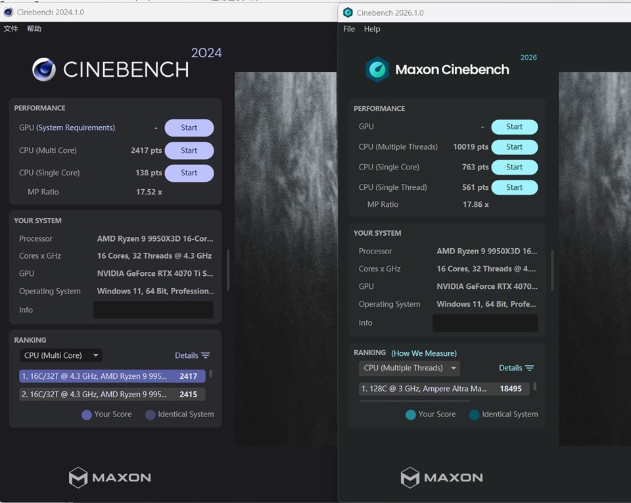The height and width of the screenshot is (503, 631).
Task: Click Identical System legend dot in Cinebench 2026
Action: point(474,415)
